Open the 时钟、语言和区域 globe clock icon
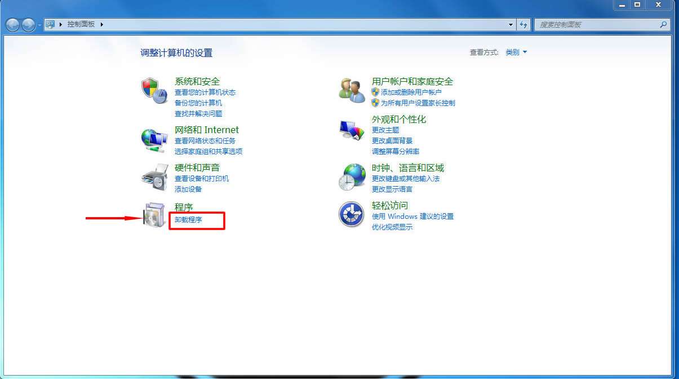 [352, 177]
